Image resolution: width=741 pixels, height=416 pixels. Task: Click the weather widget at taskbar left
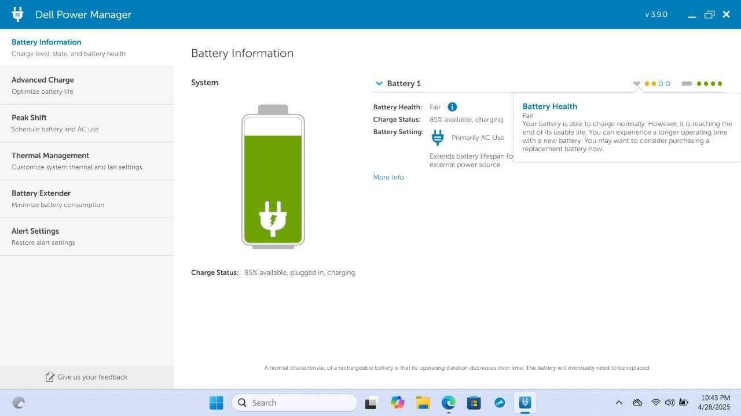19,403
